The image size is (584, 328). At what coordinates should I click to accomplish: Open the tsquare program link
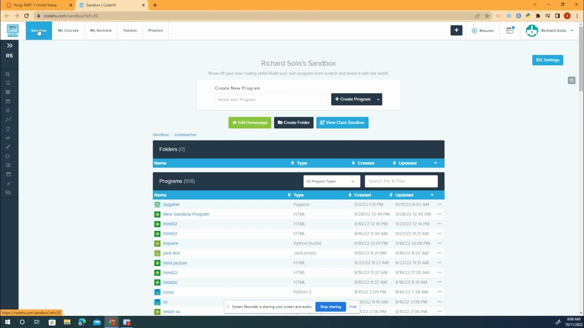point(171,243)
